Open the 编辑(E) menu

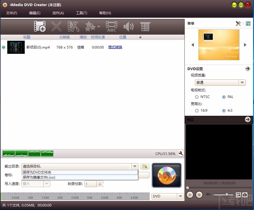(x=34, y=13)
